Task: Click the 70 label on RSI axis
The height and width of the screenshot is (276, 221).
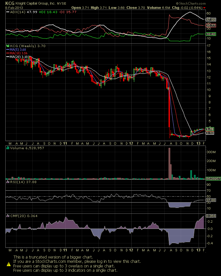Action: pyautogui.click(x=209, y=190)
